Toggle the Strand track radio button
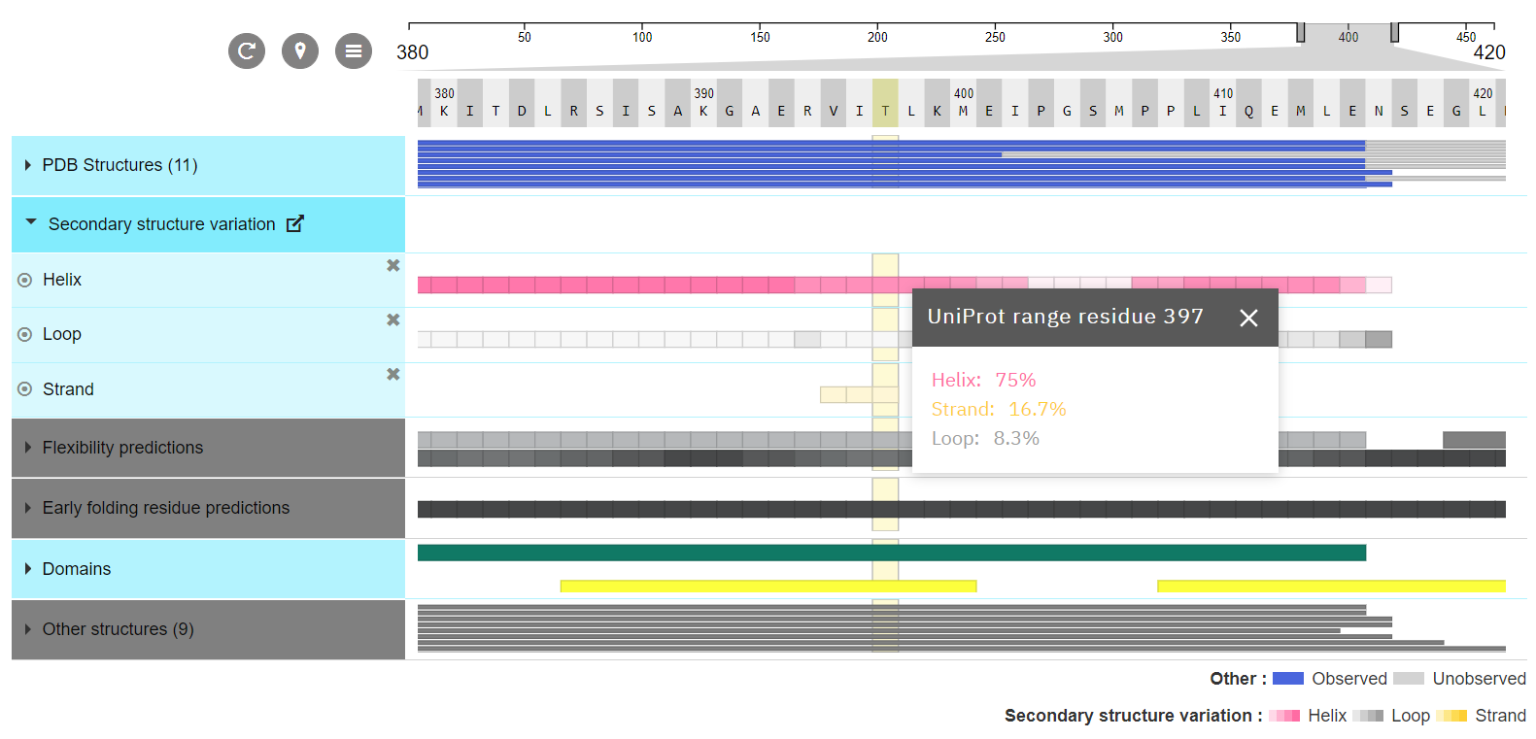Viewport: 1536px width, 739px height. pos(25,389)
